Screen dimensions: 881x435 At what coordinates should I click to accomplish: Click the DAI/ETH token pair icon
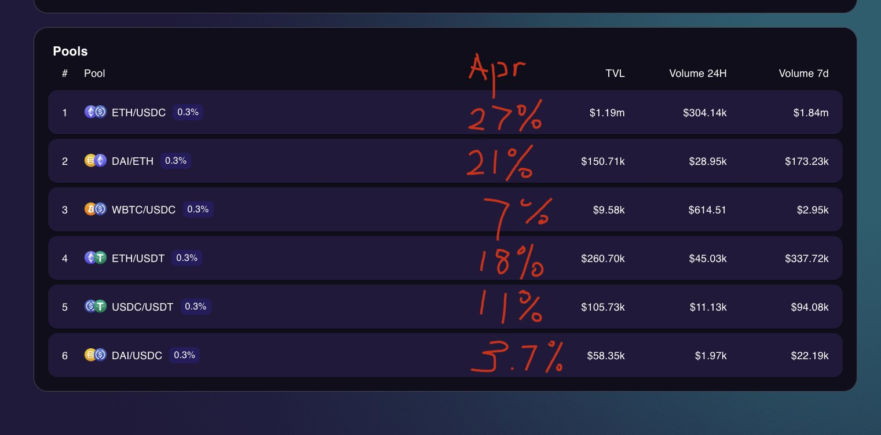click(x=96, y=161)
